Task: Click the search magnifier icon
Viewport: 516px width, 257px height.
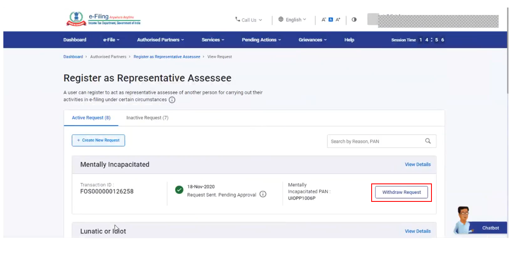Action: tap(428, 141)
